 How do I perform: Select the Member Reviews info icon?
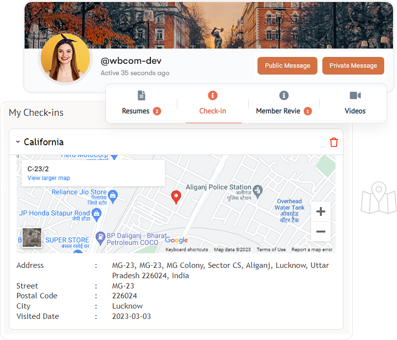pyautogui.click(x=283, y=96)
